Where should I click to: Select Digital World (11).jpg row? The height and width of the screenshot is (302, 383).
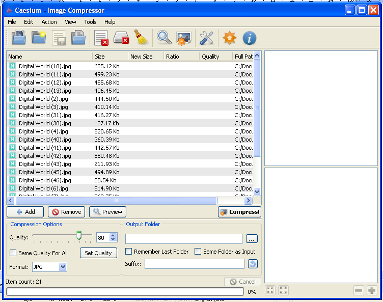[130, 74]
